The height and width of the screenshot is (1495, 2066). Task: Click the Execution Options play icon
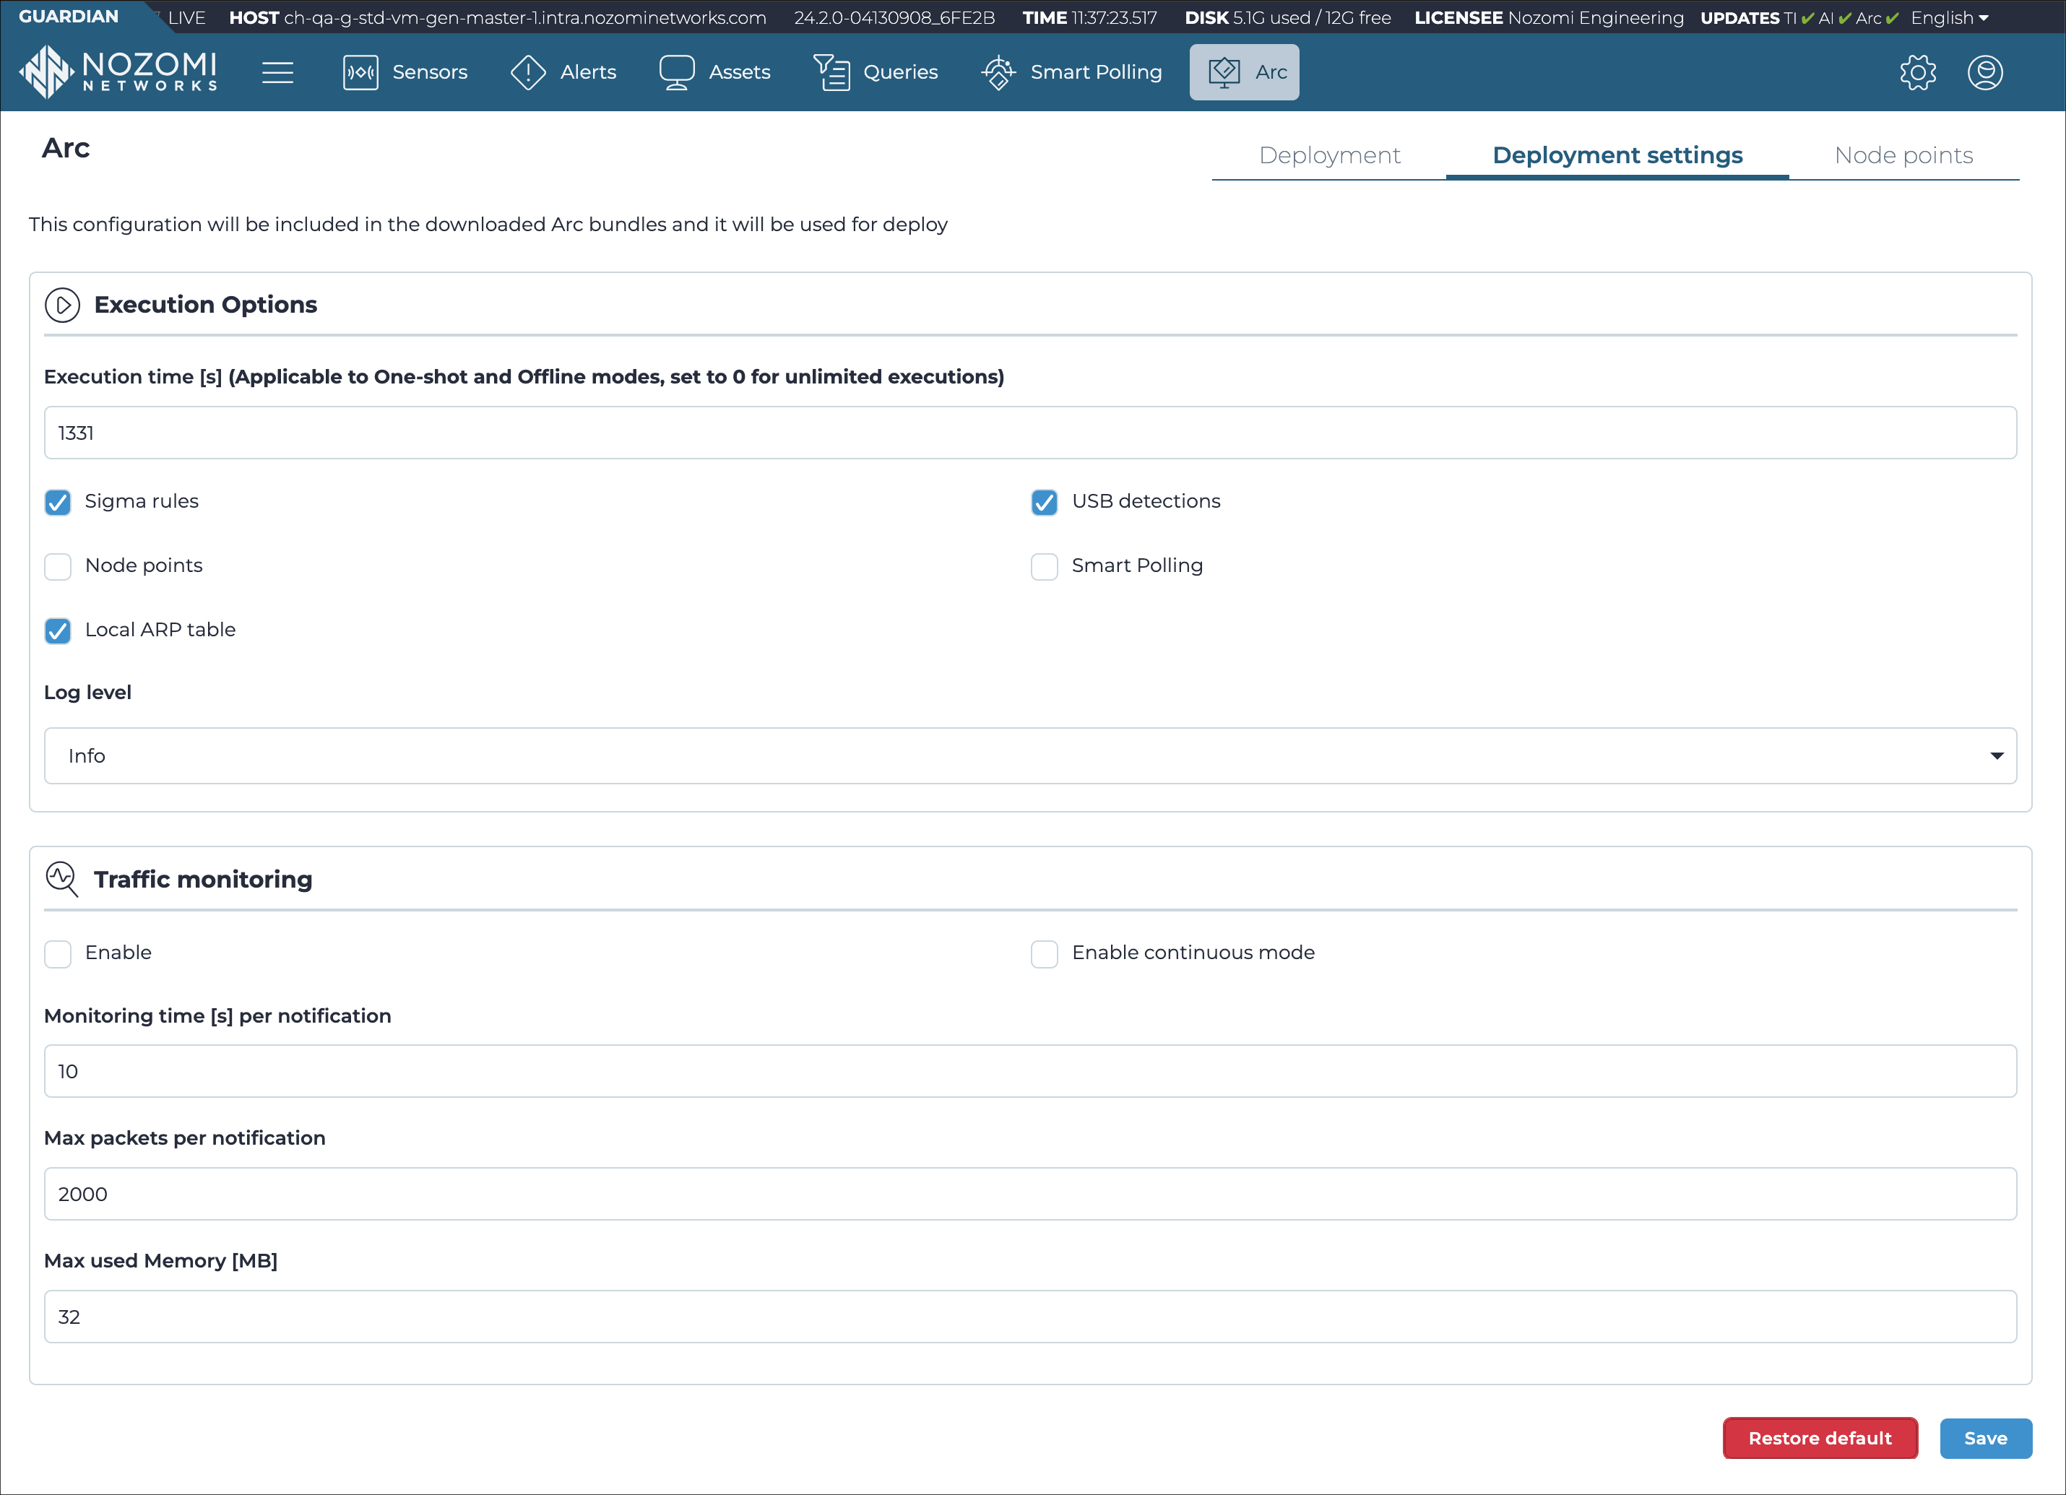pyautogui.click(x=61, y=305)
